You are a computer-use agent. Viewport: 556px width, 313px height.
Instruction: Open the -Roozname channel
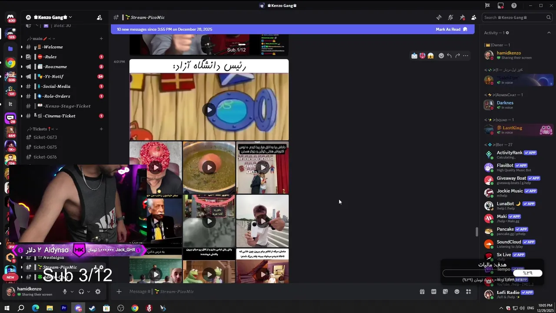64,67
